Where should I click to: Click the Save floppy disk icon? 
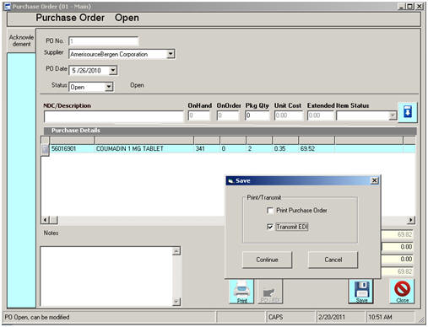361,292
